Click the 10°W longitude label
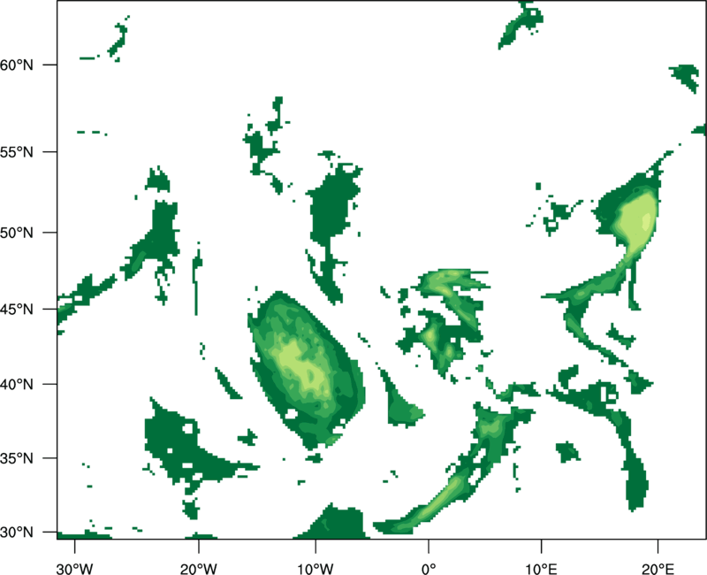 pos(315,569)
